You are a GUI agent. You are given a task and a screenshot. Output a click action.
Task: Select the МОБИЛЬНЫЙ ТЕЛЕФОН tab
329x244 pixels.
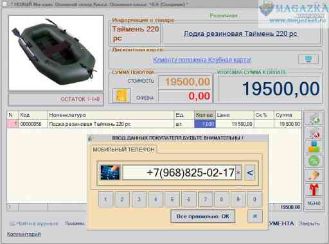click(x=123, y=150)
